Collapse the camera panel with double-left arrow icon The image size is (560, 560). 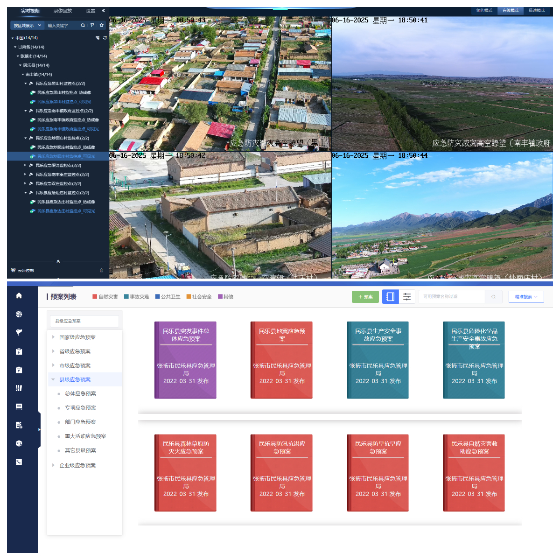point(103,10)
